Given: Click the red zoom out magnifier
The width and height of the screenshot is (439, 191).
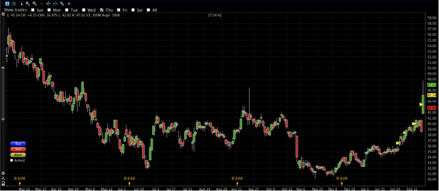Looking at the screenshot, I should [x=35, y=4].
